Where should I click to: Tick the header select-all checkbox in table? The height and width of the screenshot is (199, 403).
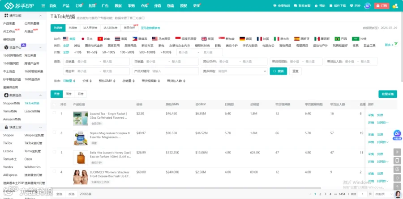point(54,104)
